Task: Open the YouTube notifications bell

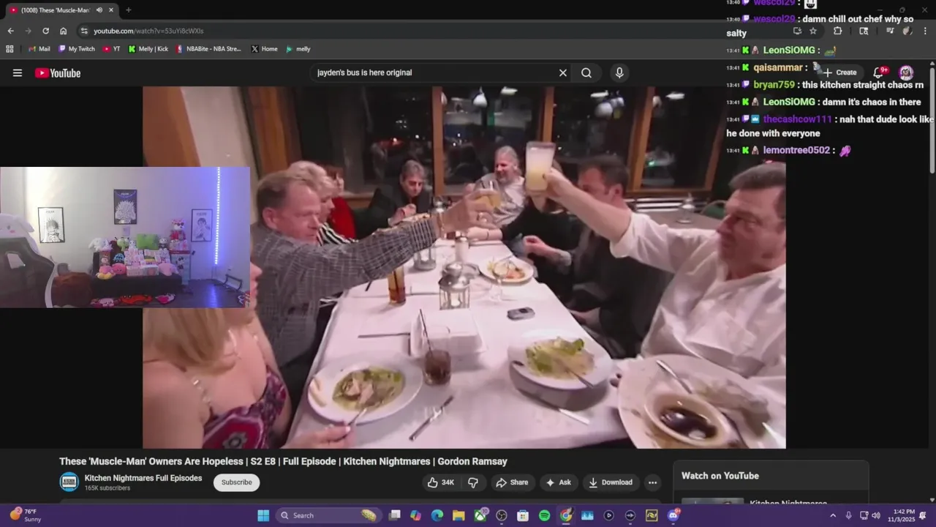Action: [880, 72]
